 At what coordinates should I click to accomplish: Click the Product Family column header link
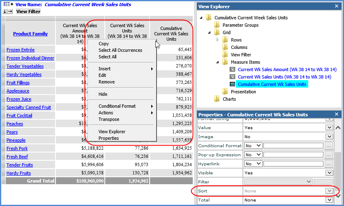pyautogui.click(x=30, y=34)
